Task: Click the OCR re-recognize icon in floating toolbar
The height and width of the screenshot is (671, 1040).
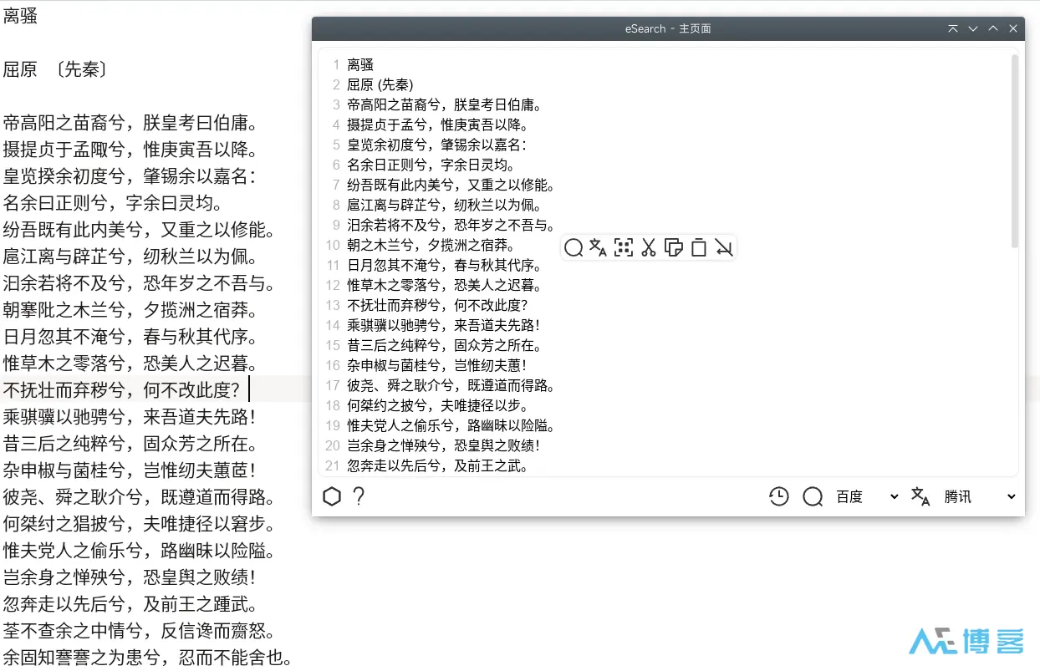Action: [624, 247]
